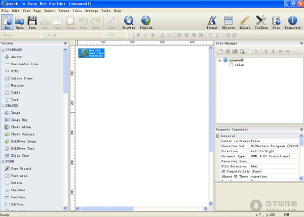
Task: Open the Tools menu
Action: [x=106, y=11]
